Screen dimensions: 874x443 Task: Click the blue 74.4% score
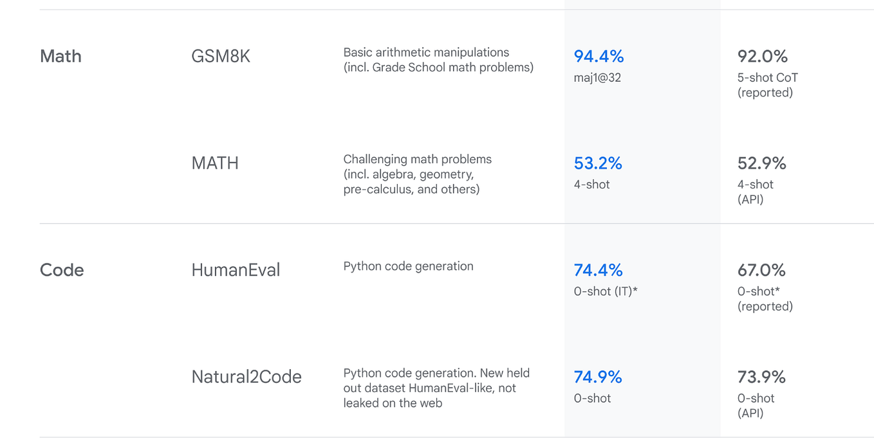click(598, 270)
